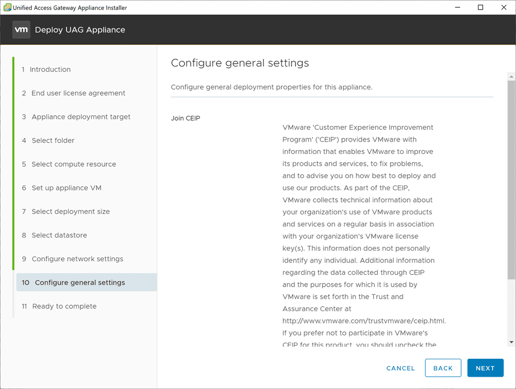516x389 pixels.
Task: Click the VMware vm logo icon
Action: point(21,30)
